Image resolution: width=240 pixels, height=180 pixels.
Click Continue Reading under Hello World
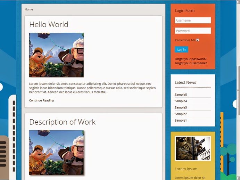pos(42,100)
